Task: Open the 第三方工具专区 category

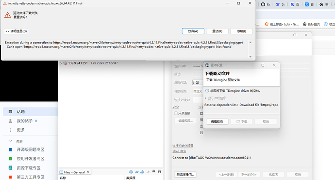Action: 31,177
